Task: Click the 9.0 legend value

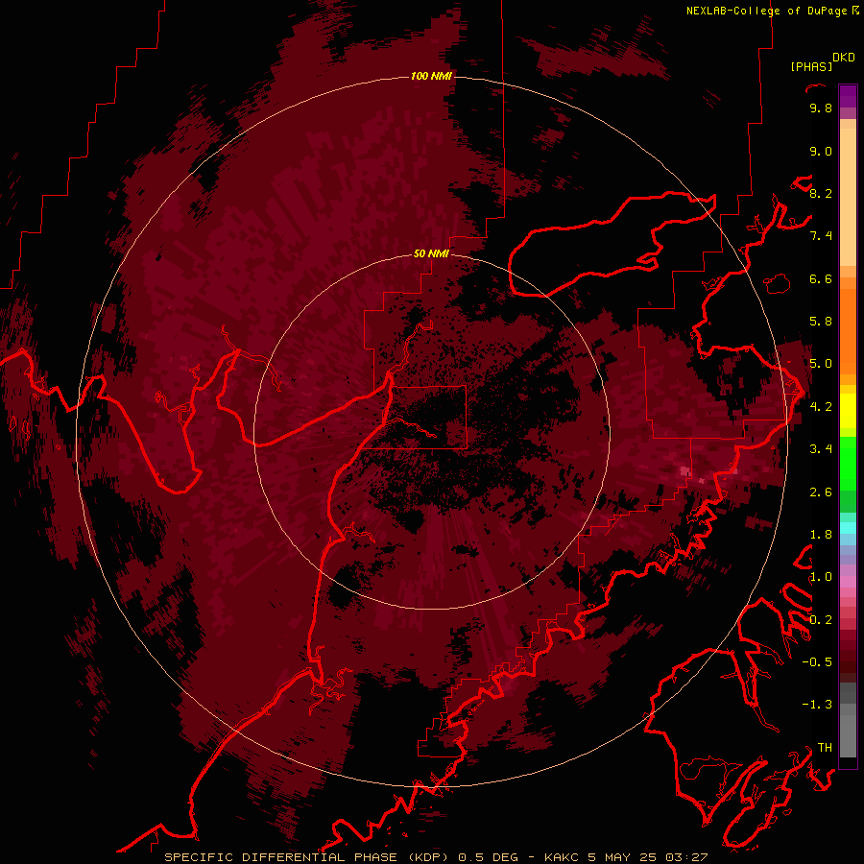Action: tap(821, 151)
